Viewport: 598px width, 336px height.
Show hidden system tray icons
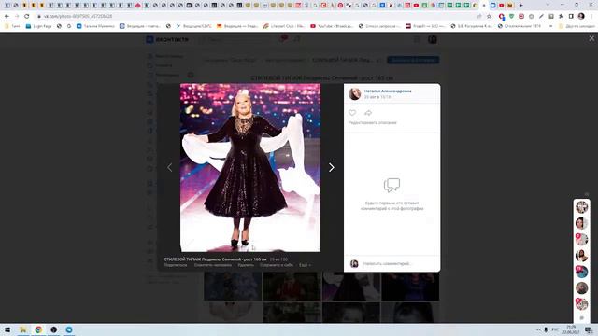click(x=538, y=329)
